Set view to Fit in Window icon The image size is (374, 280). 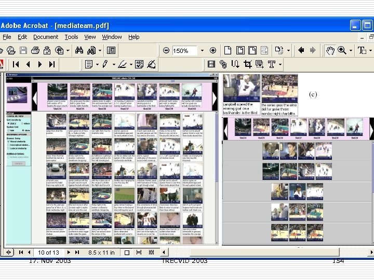point(240,50)
